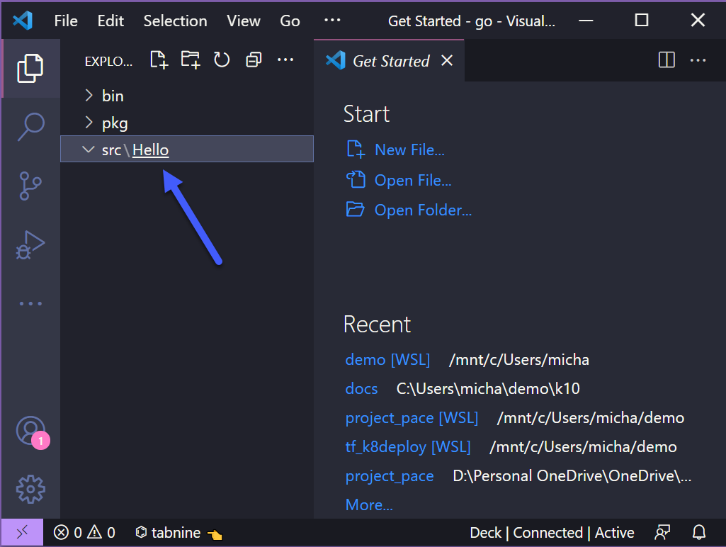Image resolution: width=726 pixels, height=547 pixels.
Task: Click the Open Folder... link
Action: pyautogui.click(x=422, y=210)
